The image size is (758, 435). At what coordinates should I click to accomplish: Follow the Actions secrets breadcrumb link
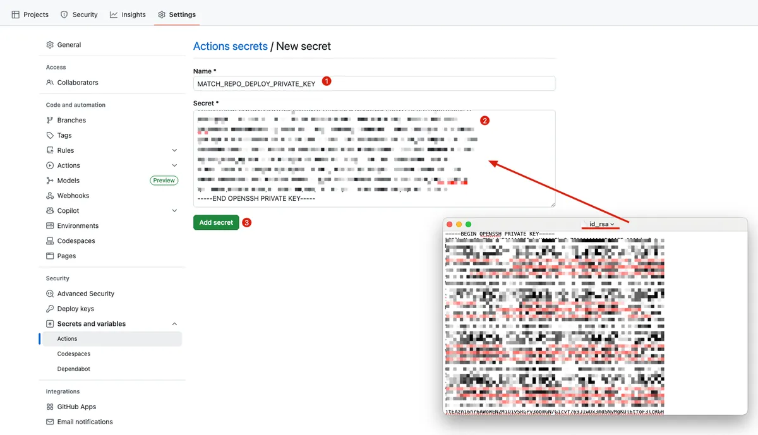[x=230, y=46]
